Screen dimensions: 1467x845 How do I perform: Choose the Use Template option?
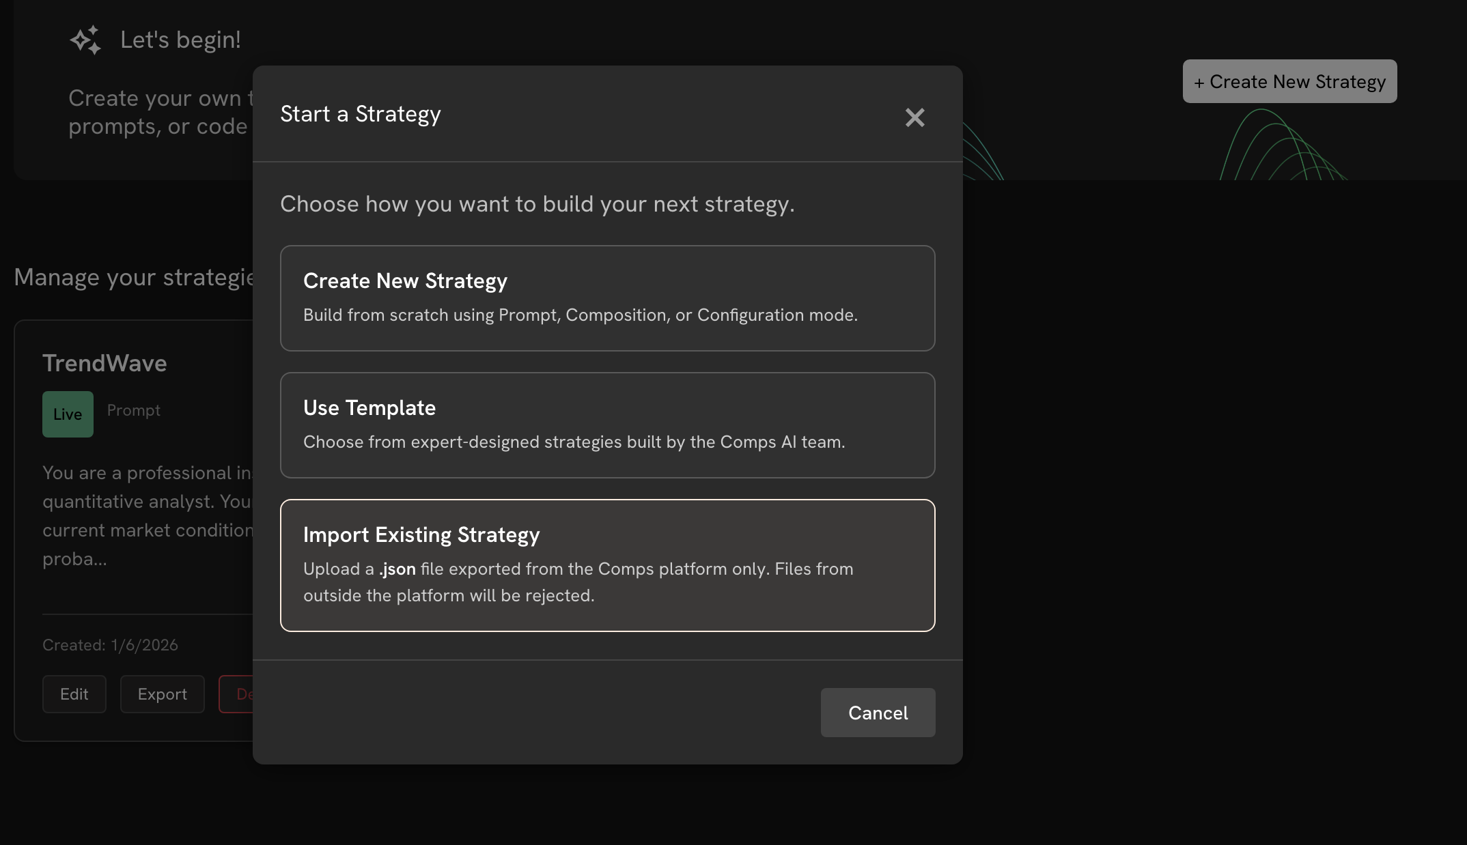(607, 425)
